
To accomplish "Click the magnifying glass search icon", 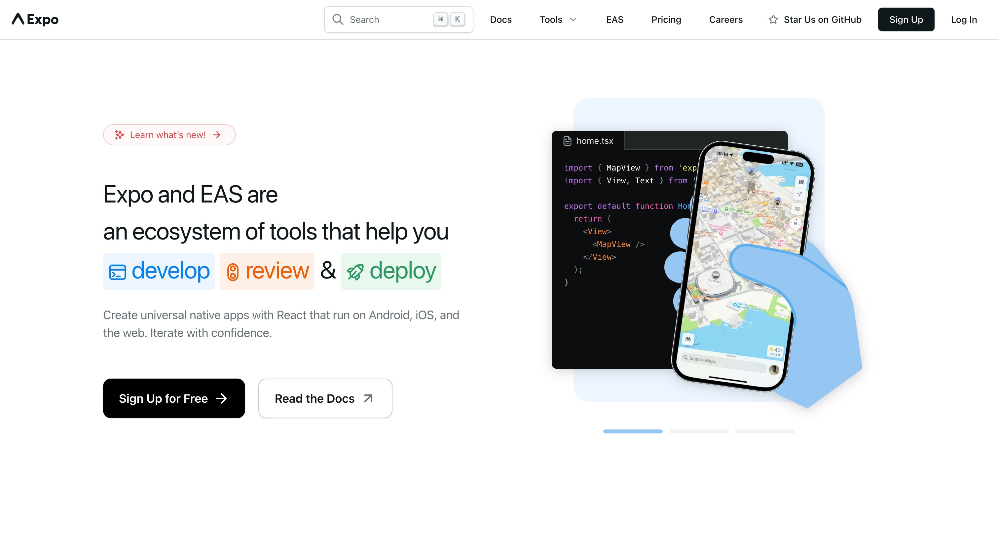I will click(338, 19).
